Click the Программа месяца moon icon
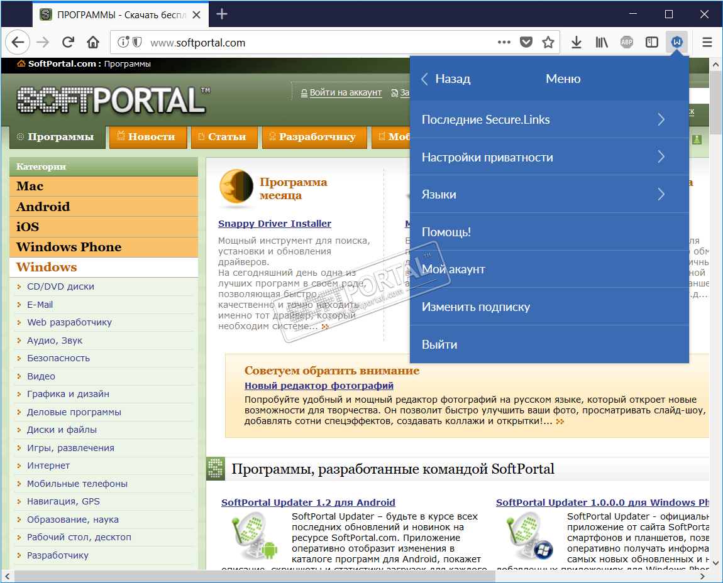Viewport: 723px width, 583px height. coord(236,187)
